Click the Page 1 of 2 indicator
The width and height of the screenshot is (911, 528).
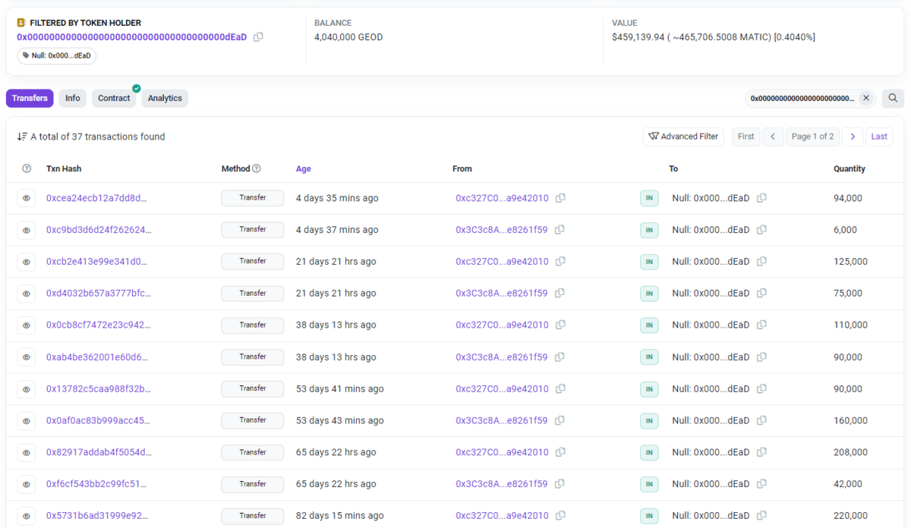(813, 137)
